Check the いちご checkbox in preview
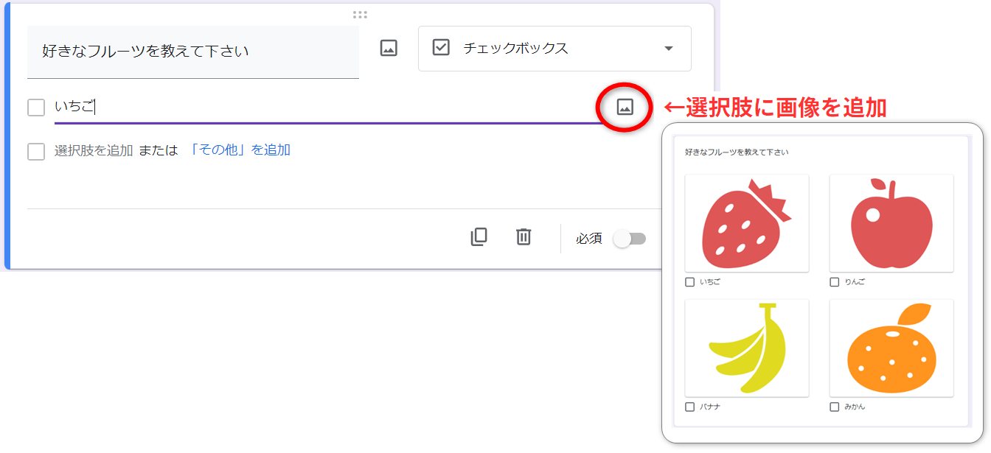Image resolution: width=991 pixels, height=453 pixels. (x=689, y=282)
